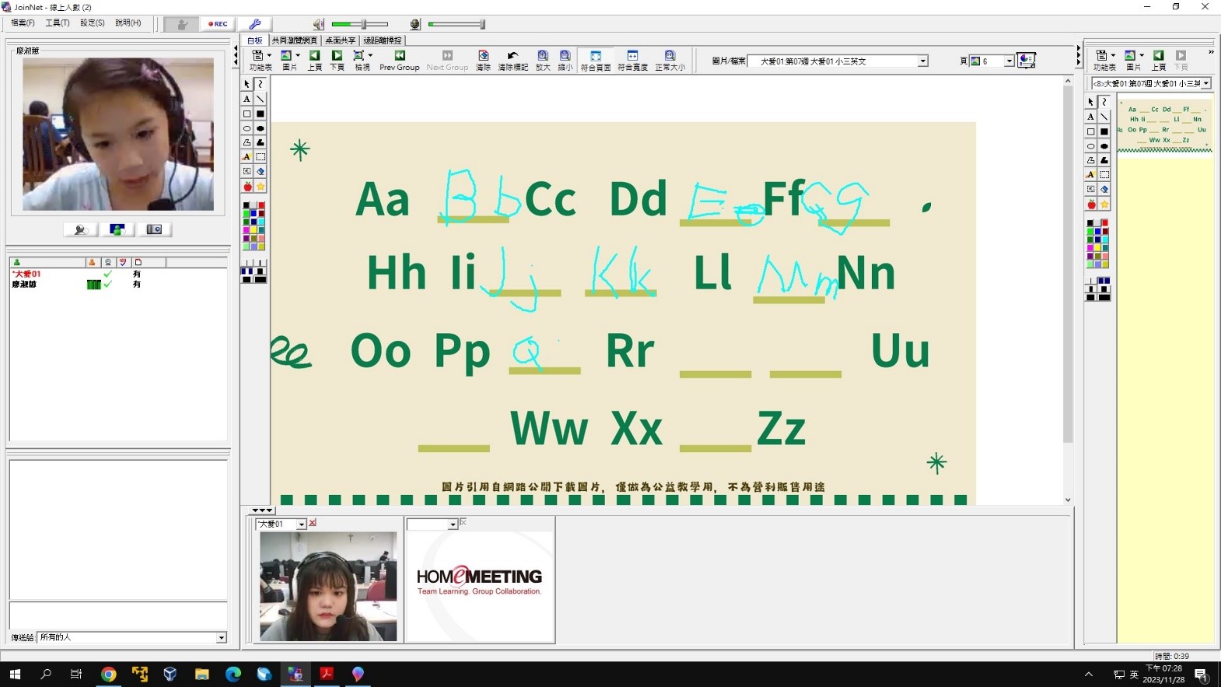
Task: Toggle the REC recording button
Action: [x=218, y=24]
